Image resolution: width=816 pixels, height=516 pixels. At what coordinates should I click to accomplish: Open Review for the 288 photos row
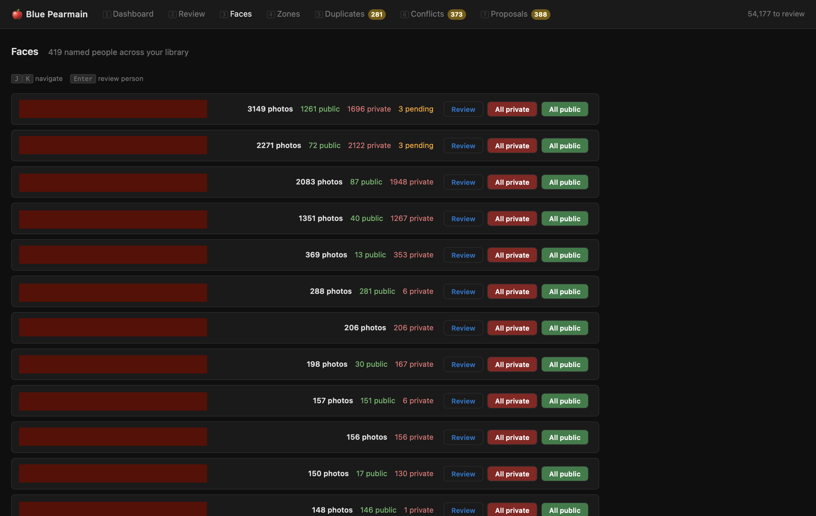click(463, 292)
